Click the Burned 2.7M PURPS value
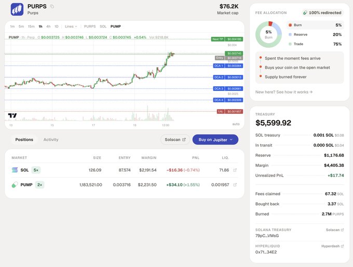 333,214
